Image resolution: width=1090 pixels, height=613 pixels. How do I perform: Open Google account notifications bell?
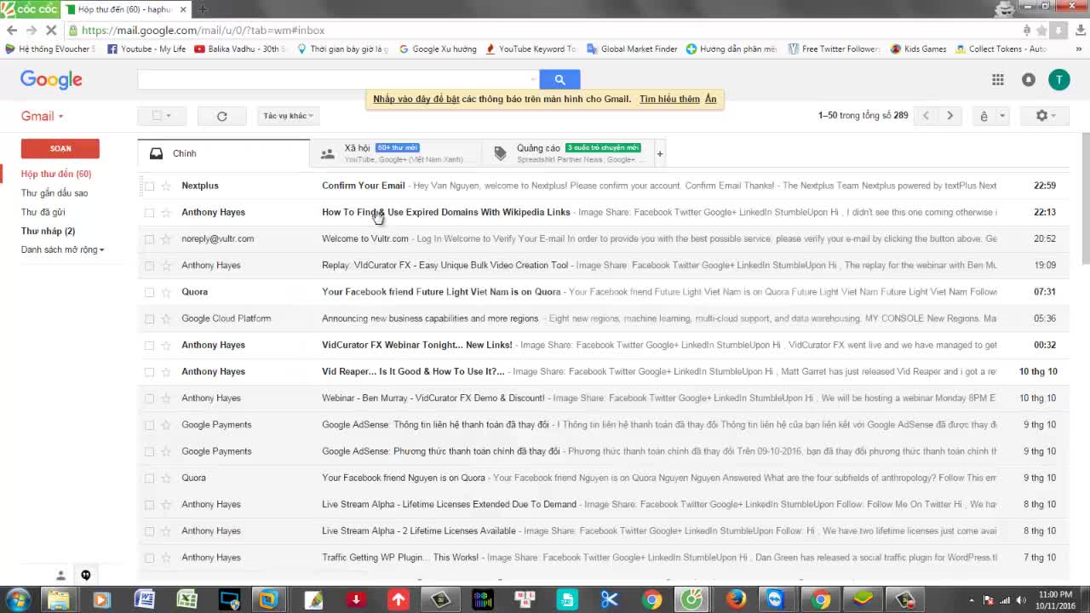click(1029, 79)
